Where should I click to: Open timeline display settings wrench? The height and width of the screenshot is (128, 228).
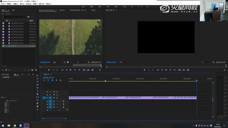coord(60,80)
